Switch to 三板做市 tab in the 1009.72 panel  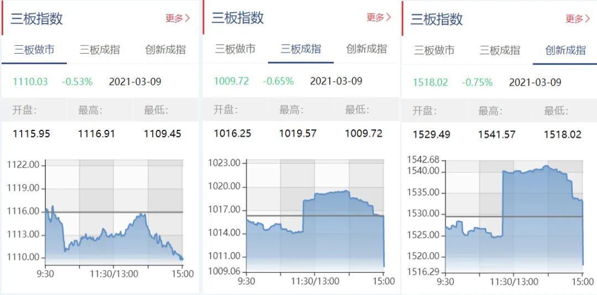[235, 49]
